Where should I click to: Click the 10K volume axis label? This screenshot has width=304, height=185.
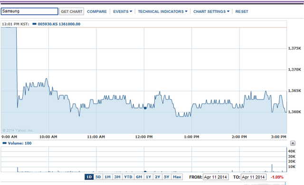(x=292, y=167)
